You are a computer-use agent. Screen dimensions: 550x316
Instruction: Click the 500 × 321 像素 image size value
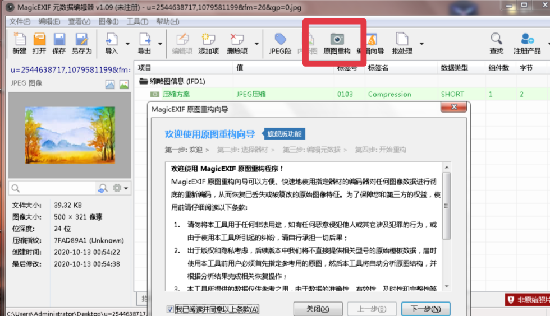pos(78,217)
